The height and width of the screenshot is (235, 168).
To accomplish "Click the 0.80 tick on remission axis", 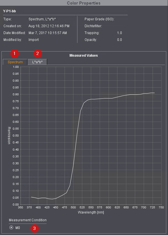I will pos(16,94).
